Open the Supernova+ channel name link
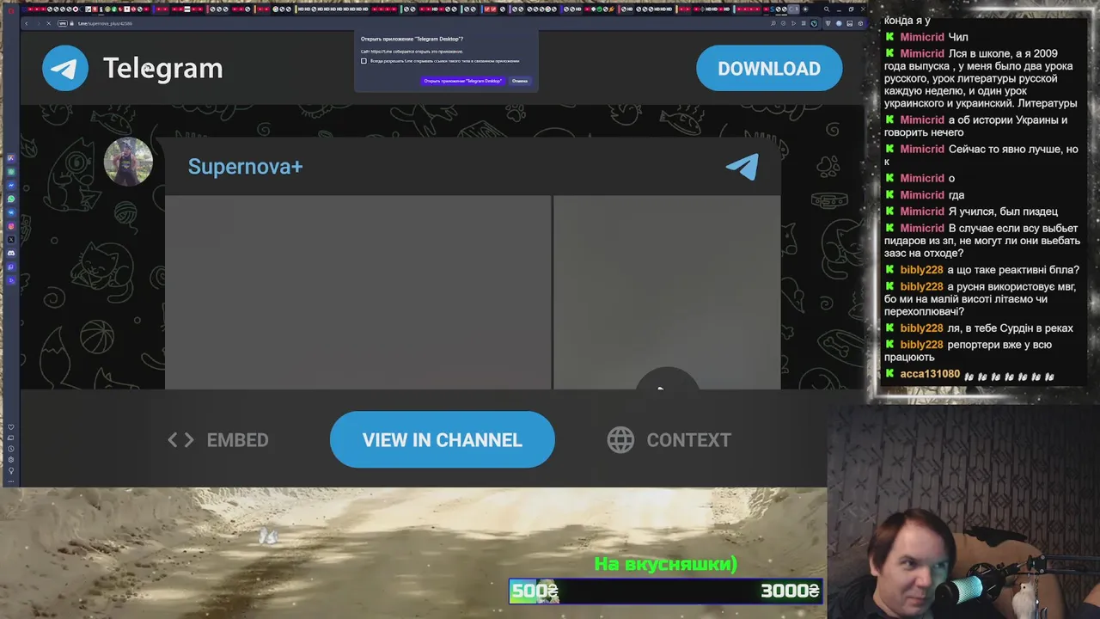Viewport: 1100px width, 619px height. click(245, 167)
